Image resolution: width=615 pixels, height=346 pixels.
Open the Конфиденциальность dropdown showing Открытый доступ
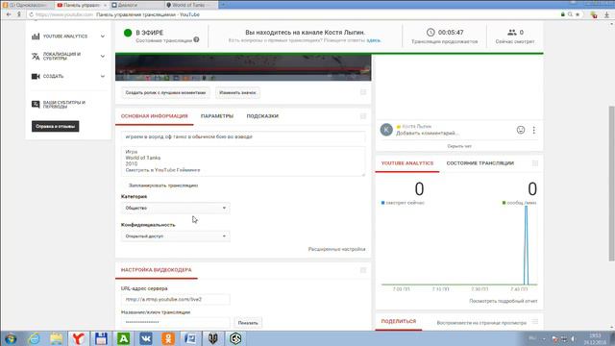[175, 236]
